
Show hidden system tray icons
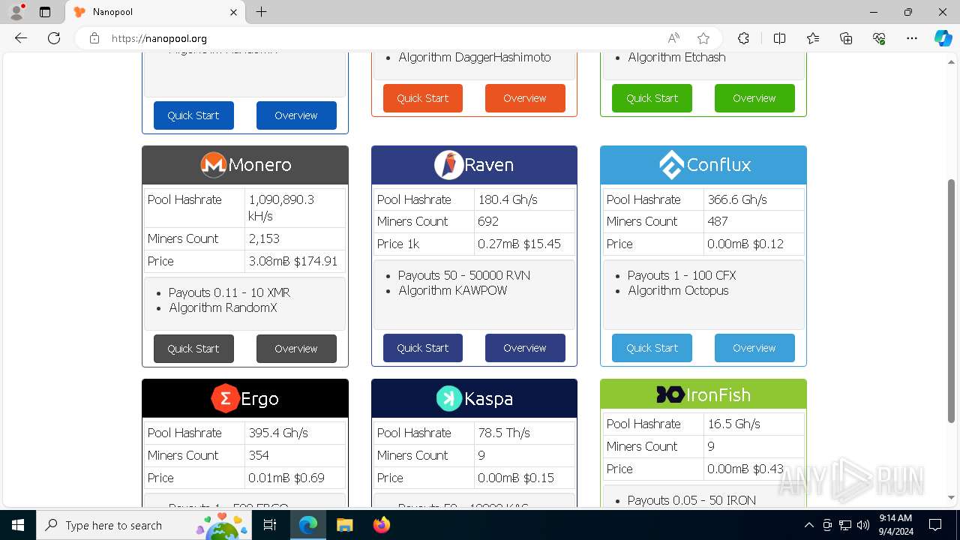808,525
